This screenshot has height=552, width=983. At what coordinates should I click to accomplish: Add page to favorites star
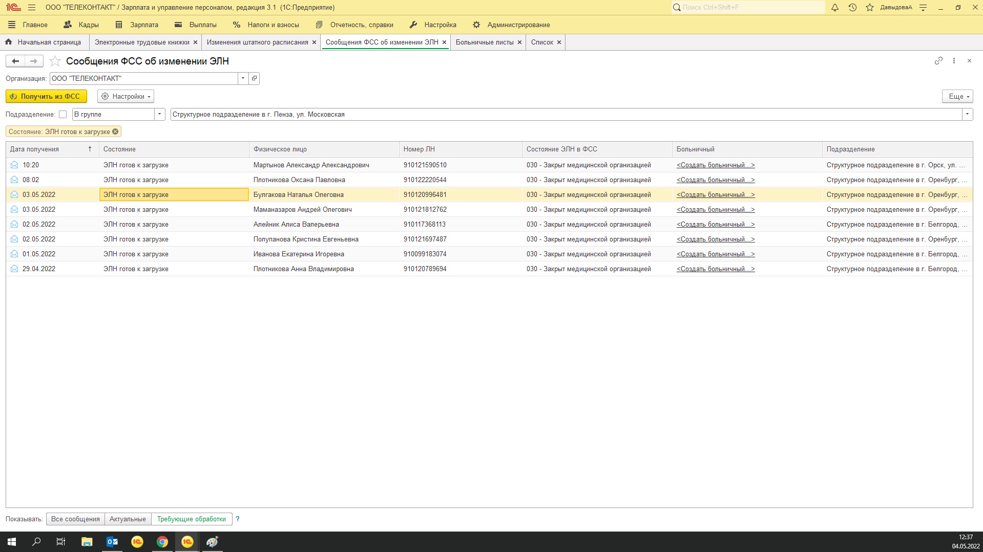tap(55, 61)
